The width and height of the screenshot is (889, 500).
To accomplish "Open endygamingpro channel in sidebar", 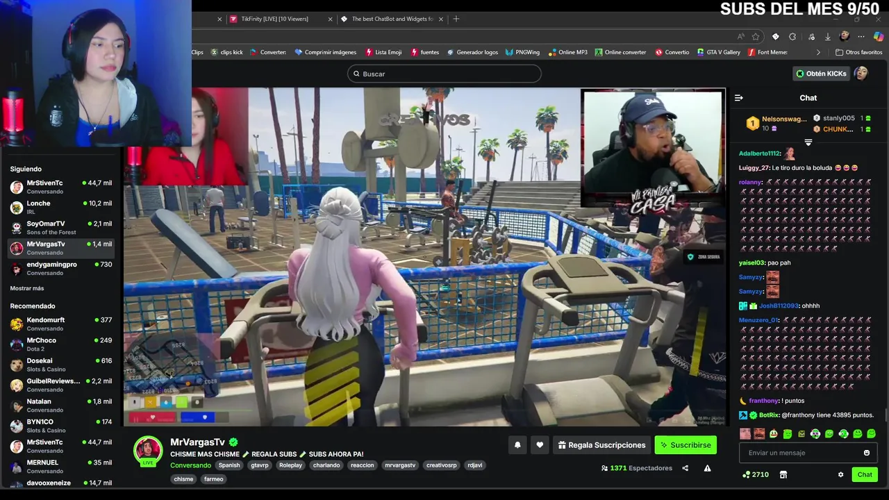I will 60,268.
